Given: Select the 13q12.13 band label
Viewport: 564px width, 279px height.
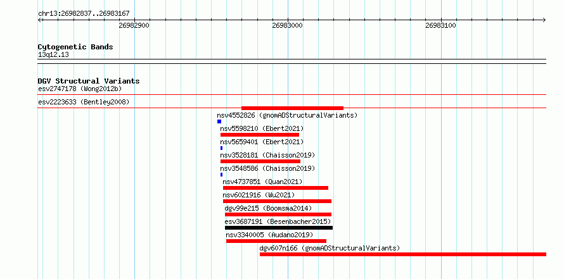Looking at the screenshot, I should pos(53,55).
